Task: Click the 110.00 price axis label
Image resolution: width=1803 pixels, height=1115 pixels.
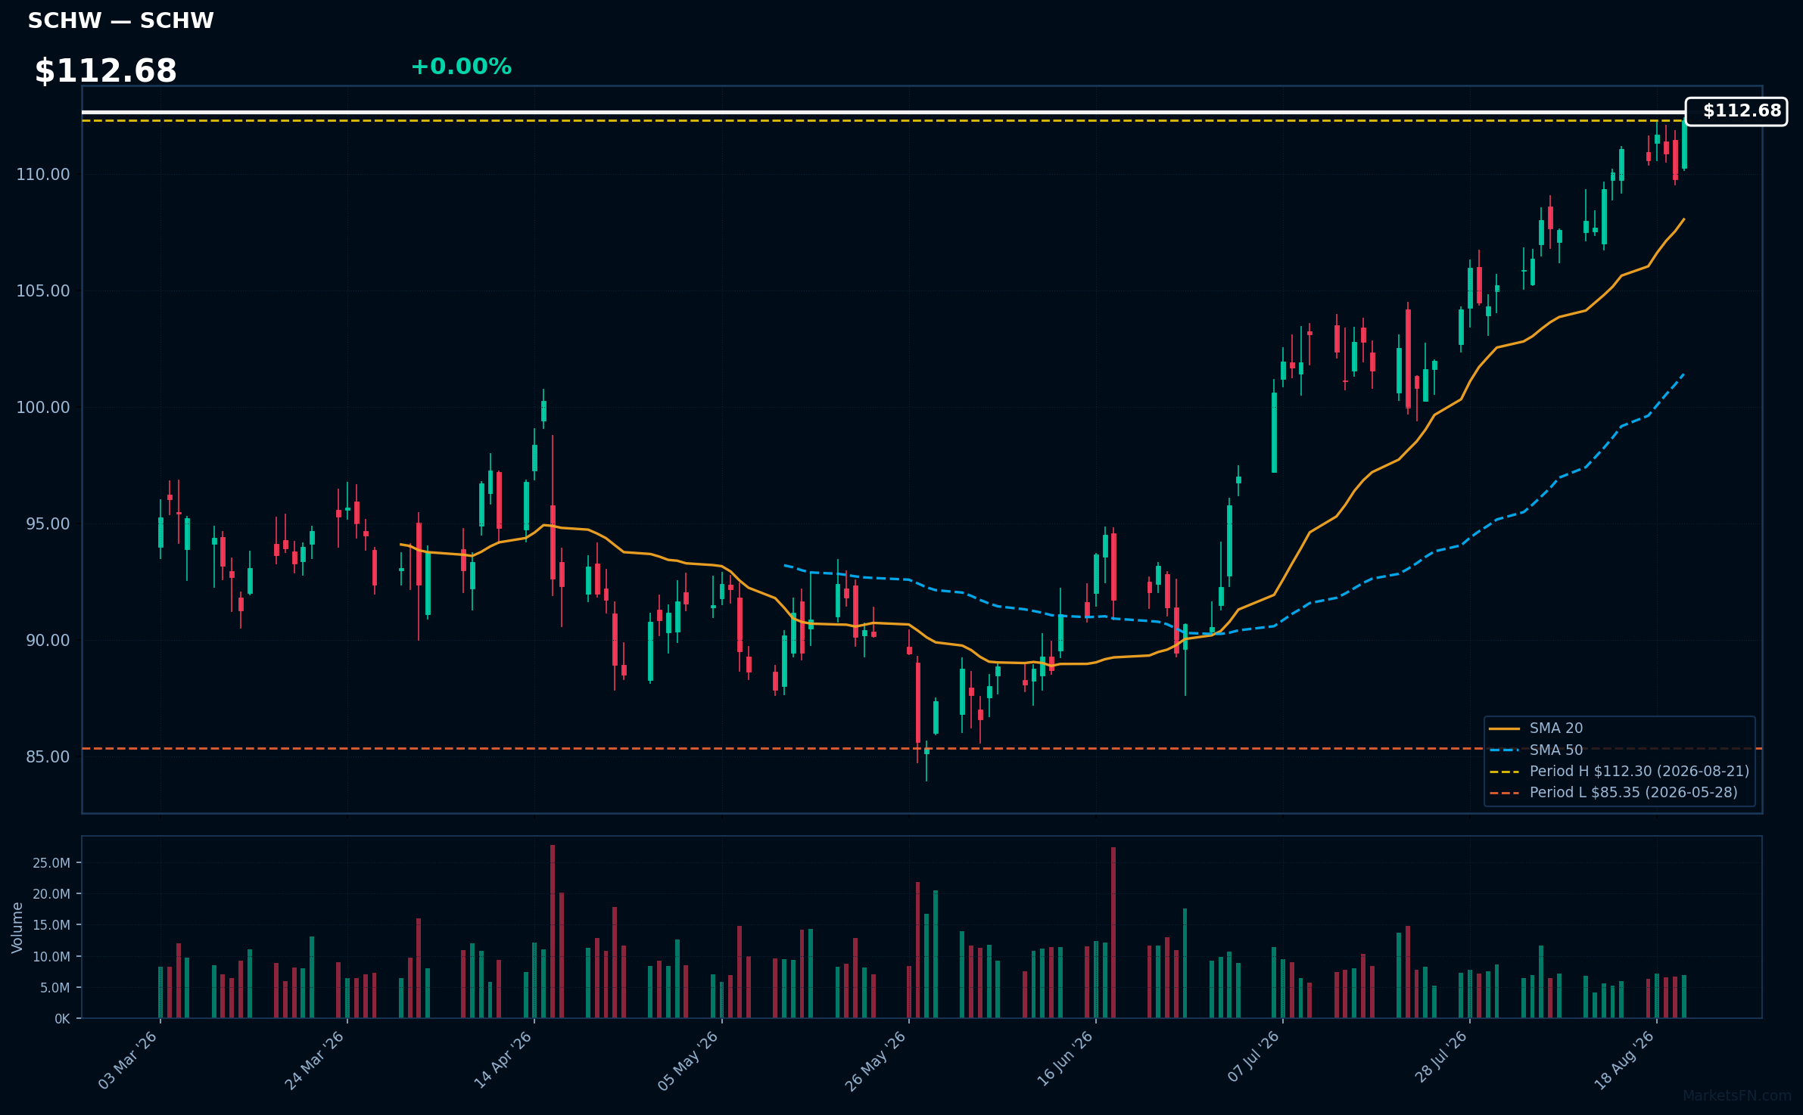Action: pyautogui.click(x=43, y=175)
